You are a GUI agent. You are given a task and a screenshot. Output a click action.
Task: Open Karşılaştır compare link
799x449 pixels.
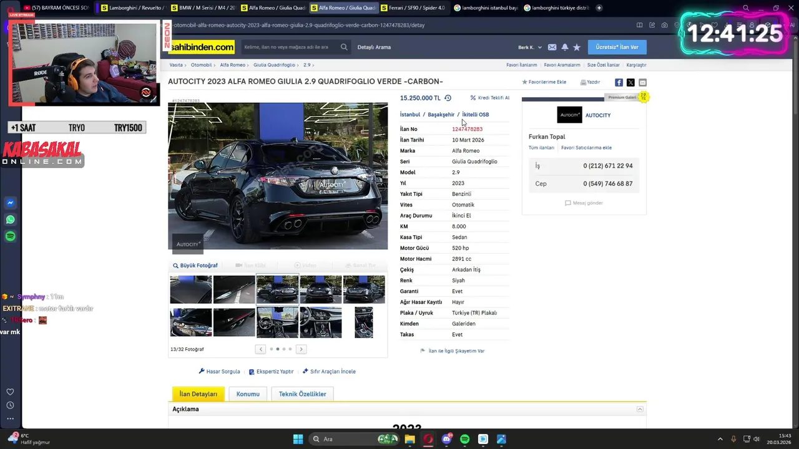click(636, 65)
